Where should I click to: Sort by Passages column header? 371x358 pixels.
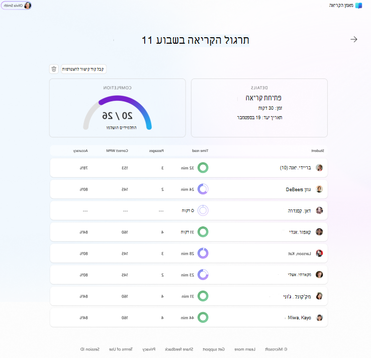[156, 150]
